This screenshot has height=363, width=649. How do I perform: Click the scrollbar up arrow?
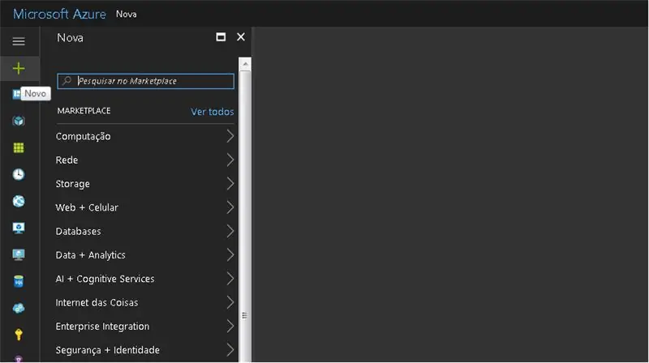click(x=245, y=64)
